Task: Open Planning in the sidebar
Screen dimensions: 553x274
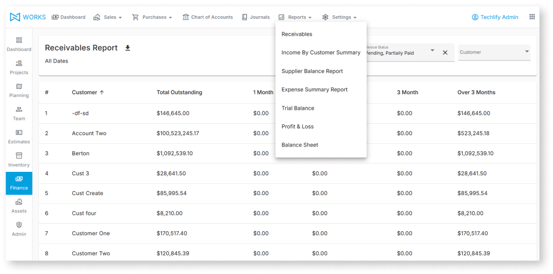Action: tap(19, 90)
